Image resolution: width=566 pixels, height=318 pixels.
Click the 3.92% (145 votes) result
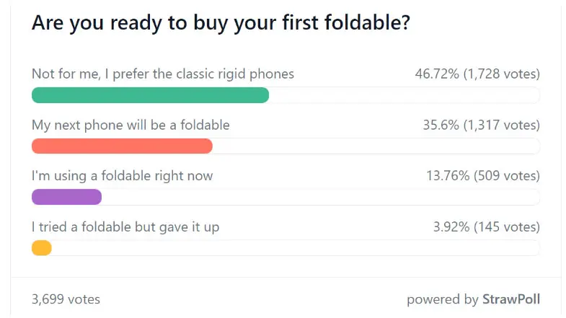[x=487, y=227]
